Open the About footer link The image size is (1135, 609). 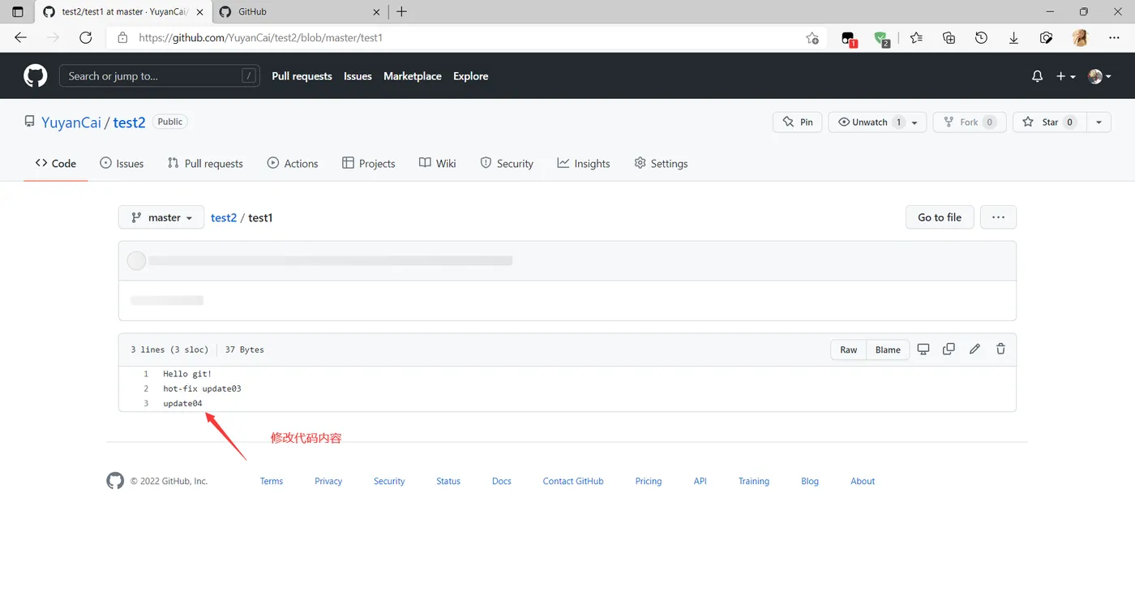863,481
